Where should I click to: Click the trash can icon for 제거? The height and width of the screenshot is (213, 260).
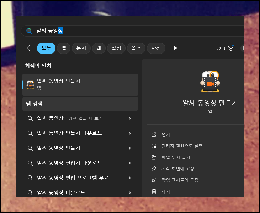click(x=154, y=191)
